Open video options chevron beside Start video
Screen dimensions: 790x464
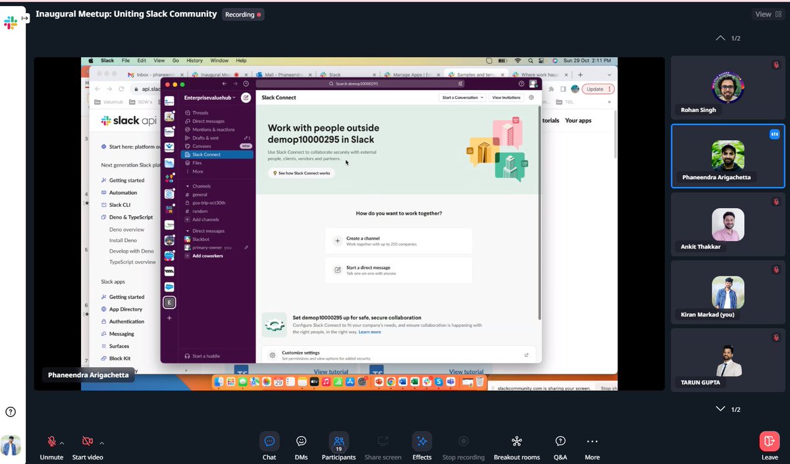coord(101,443)
